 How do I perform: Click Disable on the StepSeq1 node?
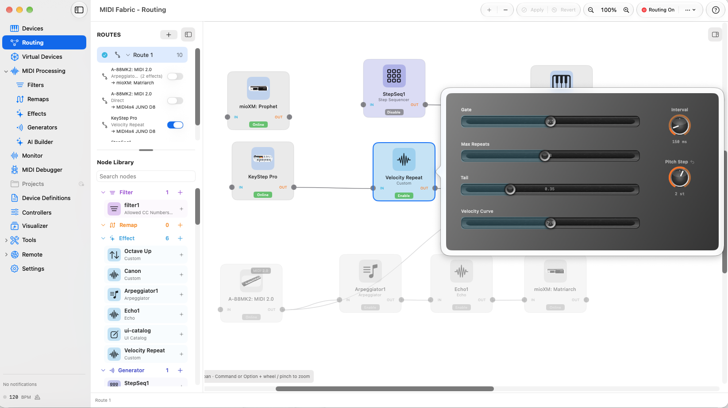[393, 112]
